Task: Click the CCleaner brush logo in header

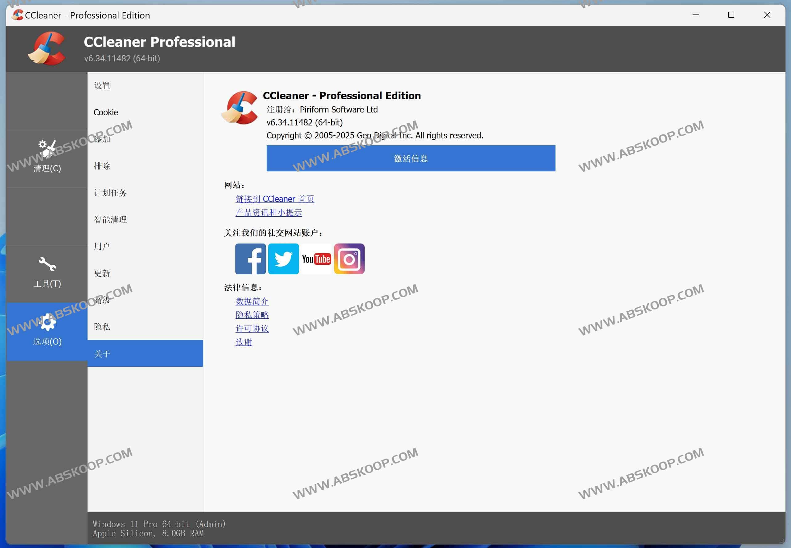Action: pyautogui.click(x=48, y=48)
